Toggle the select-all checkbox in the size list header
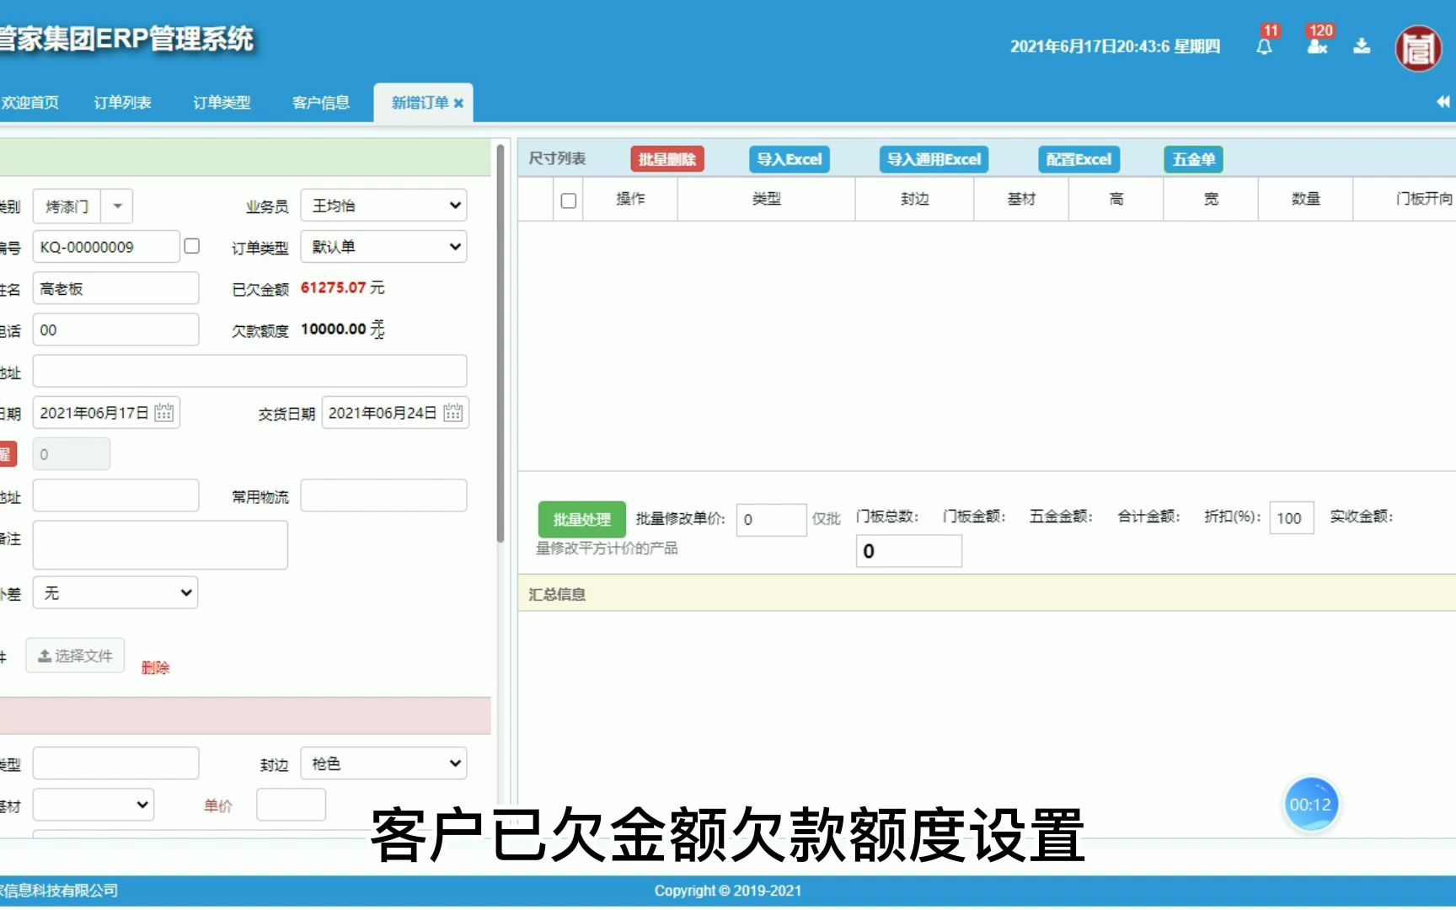This screenshot has height=910, width=1456. point(568,199)
